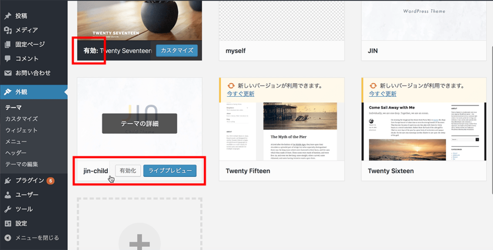Viewport: 493px width, 250px height.
Task: Select the myself theme thumbnail
Action: click(x=282, y=20)
